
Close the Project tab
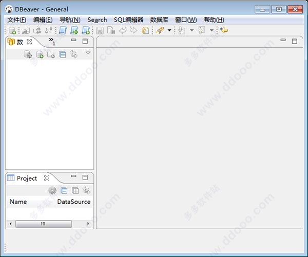pyautogui.click(x=47, y=178)
